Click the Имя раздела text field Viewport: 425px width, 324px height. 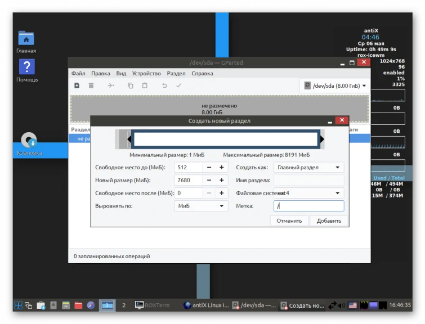(x=308, y=180)
